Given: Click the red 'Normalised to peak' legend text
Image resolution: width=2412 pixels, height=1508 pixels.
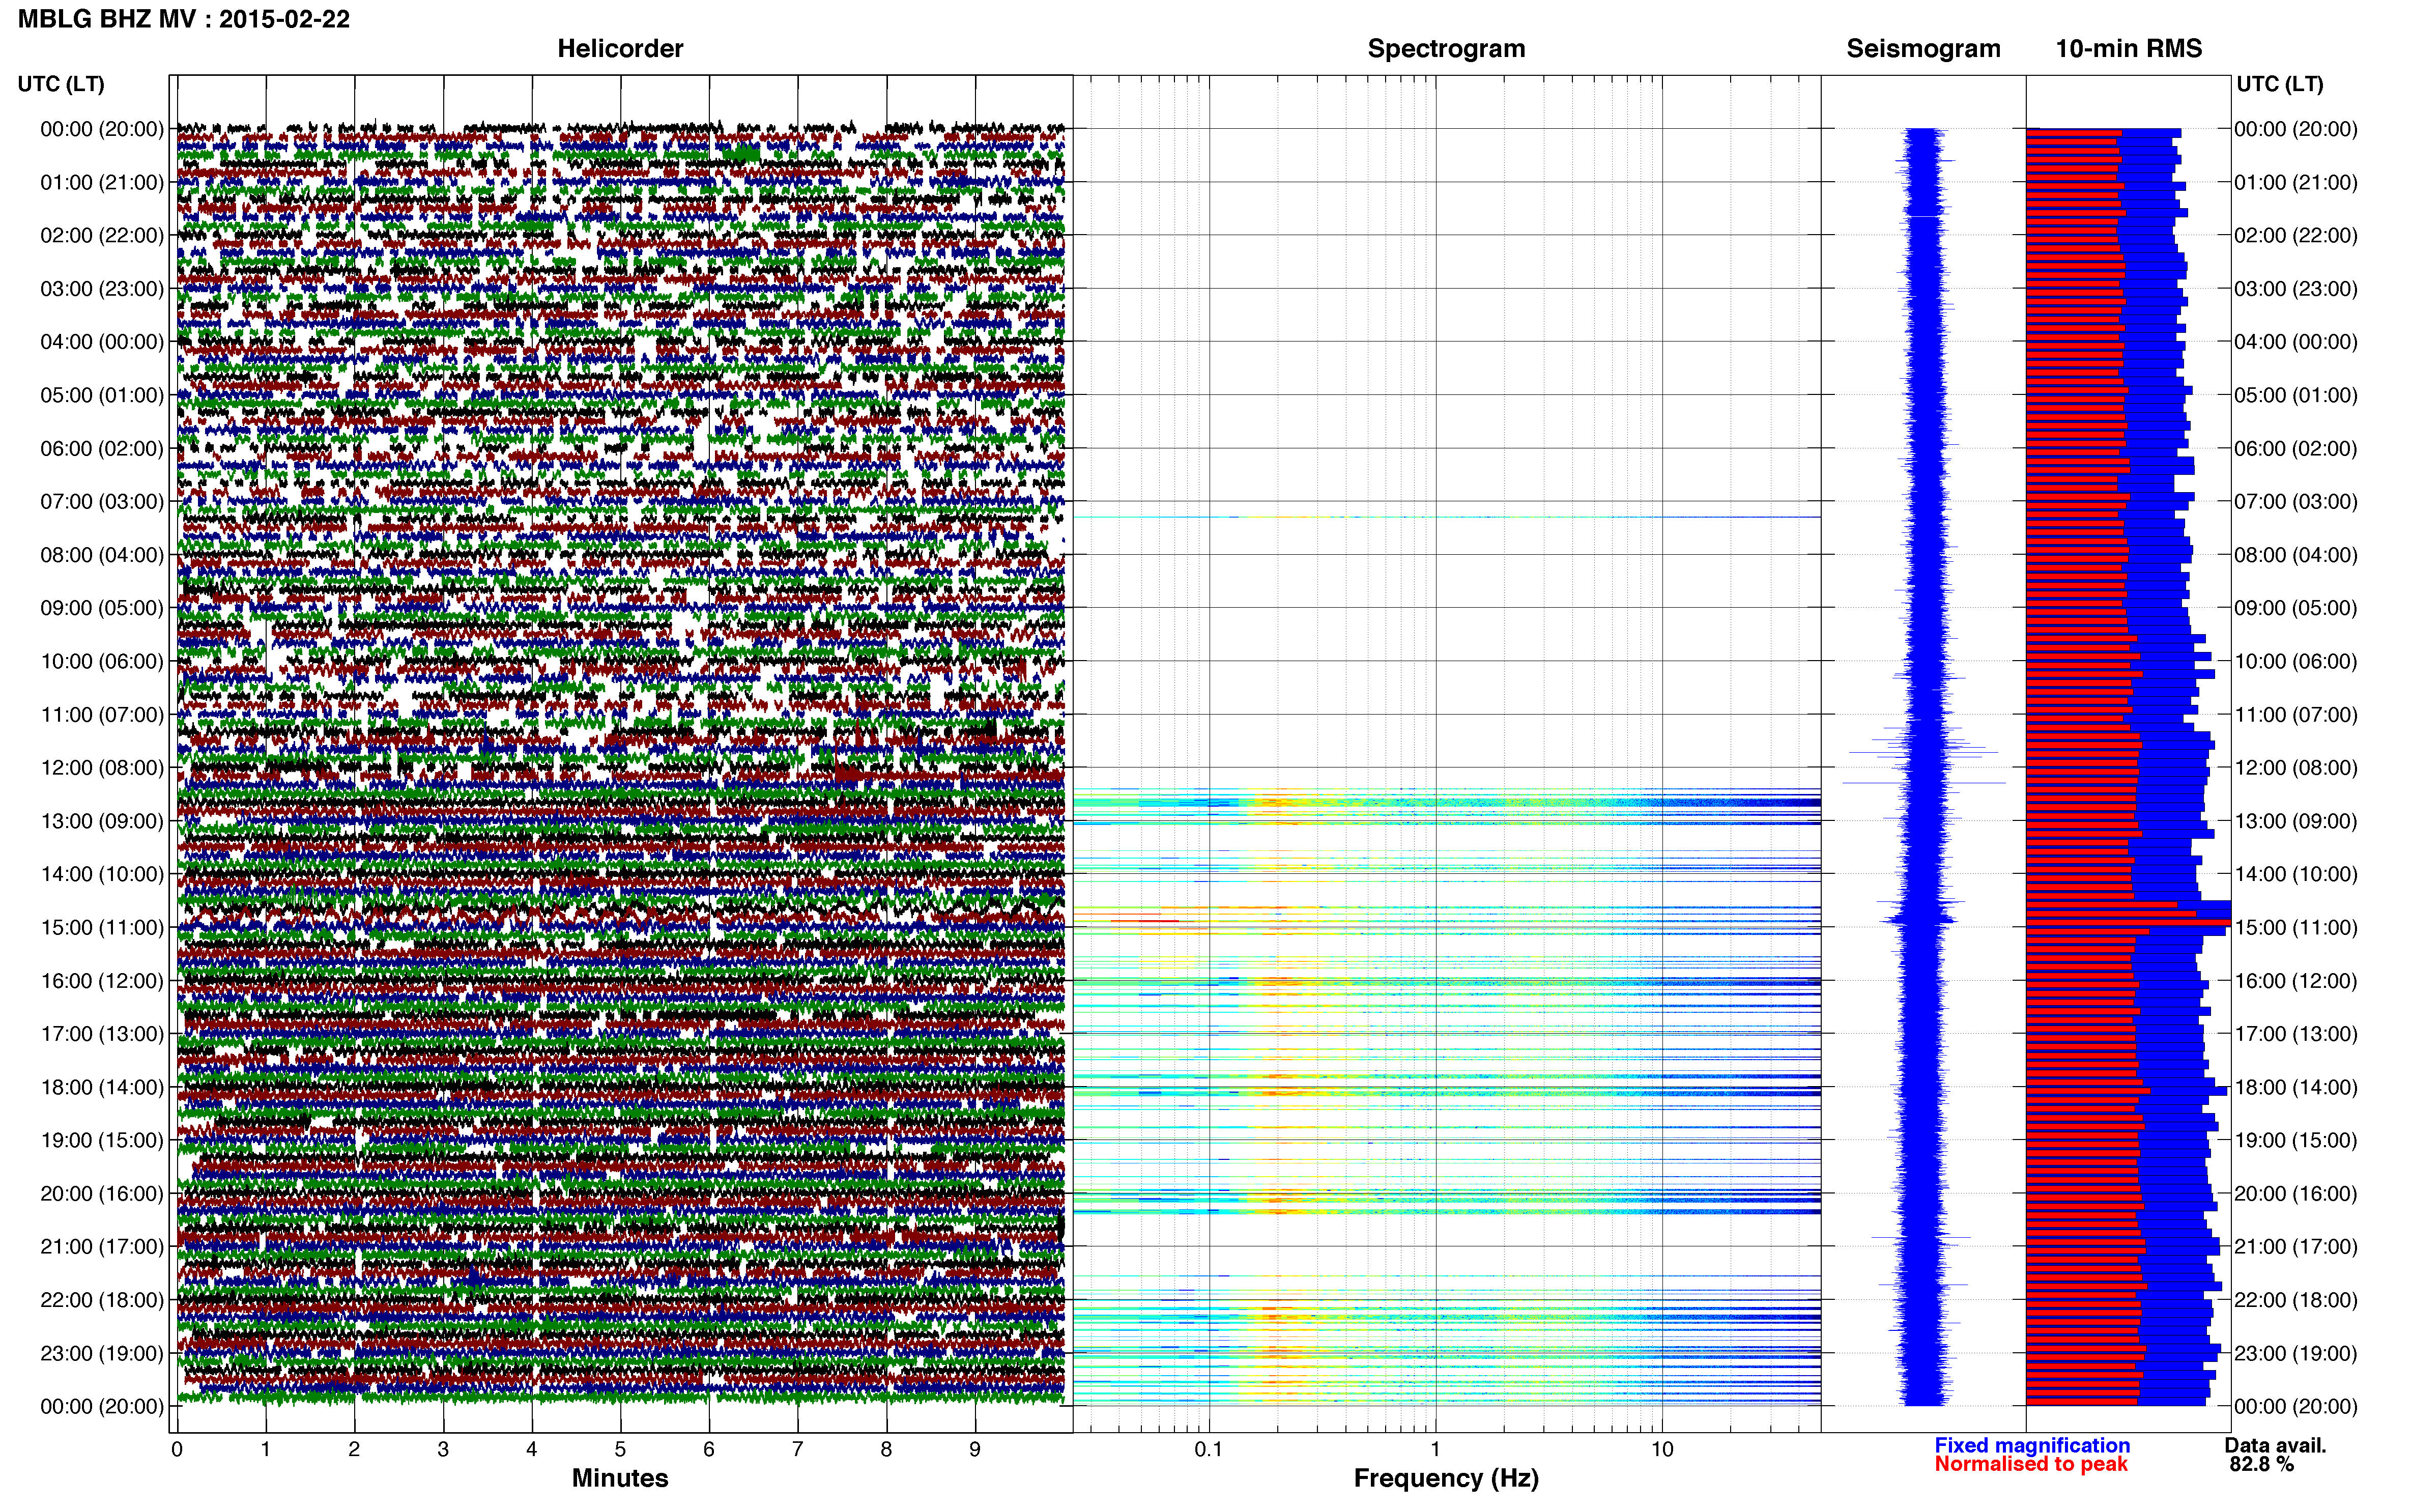Looking at the screenshot, I should (x=2031, y=1464).
